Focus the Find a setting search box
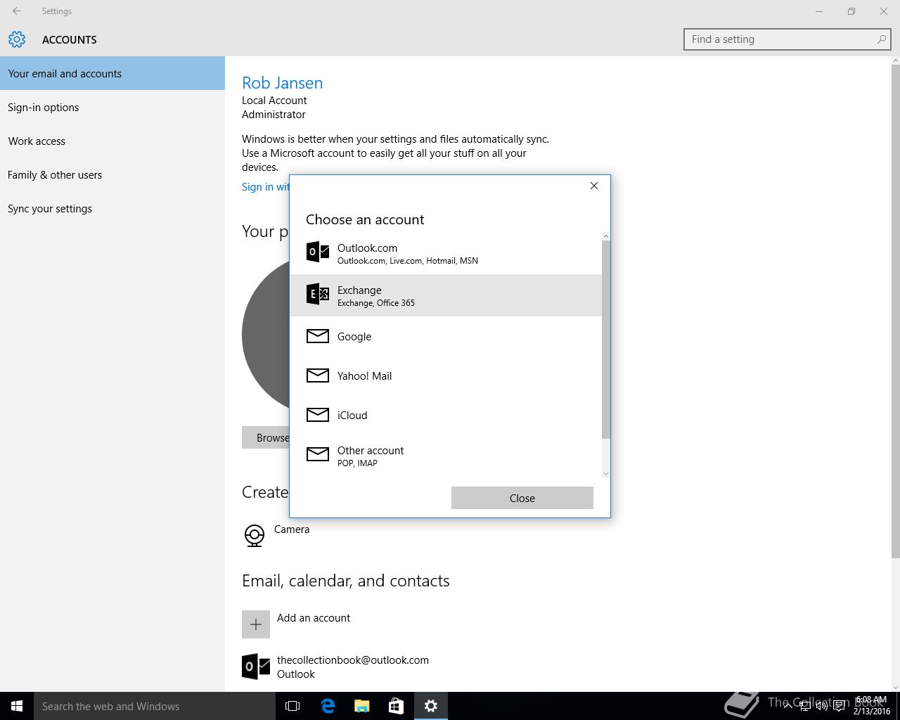 787,39
